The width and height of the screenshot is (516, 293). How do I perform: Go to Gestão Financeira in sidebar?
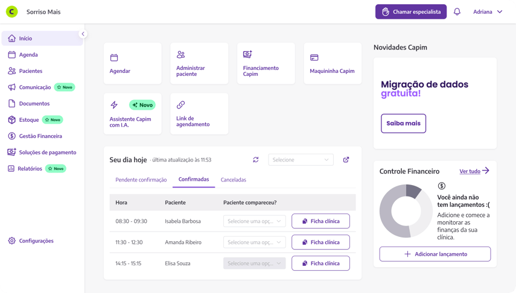(x=40, y=136)
